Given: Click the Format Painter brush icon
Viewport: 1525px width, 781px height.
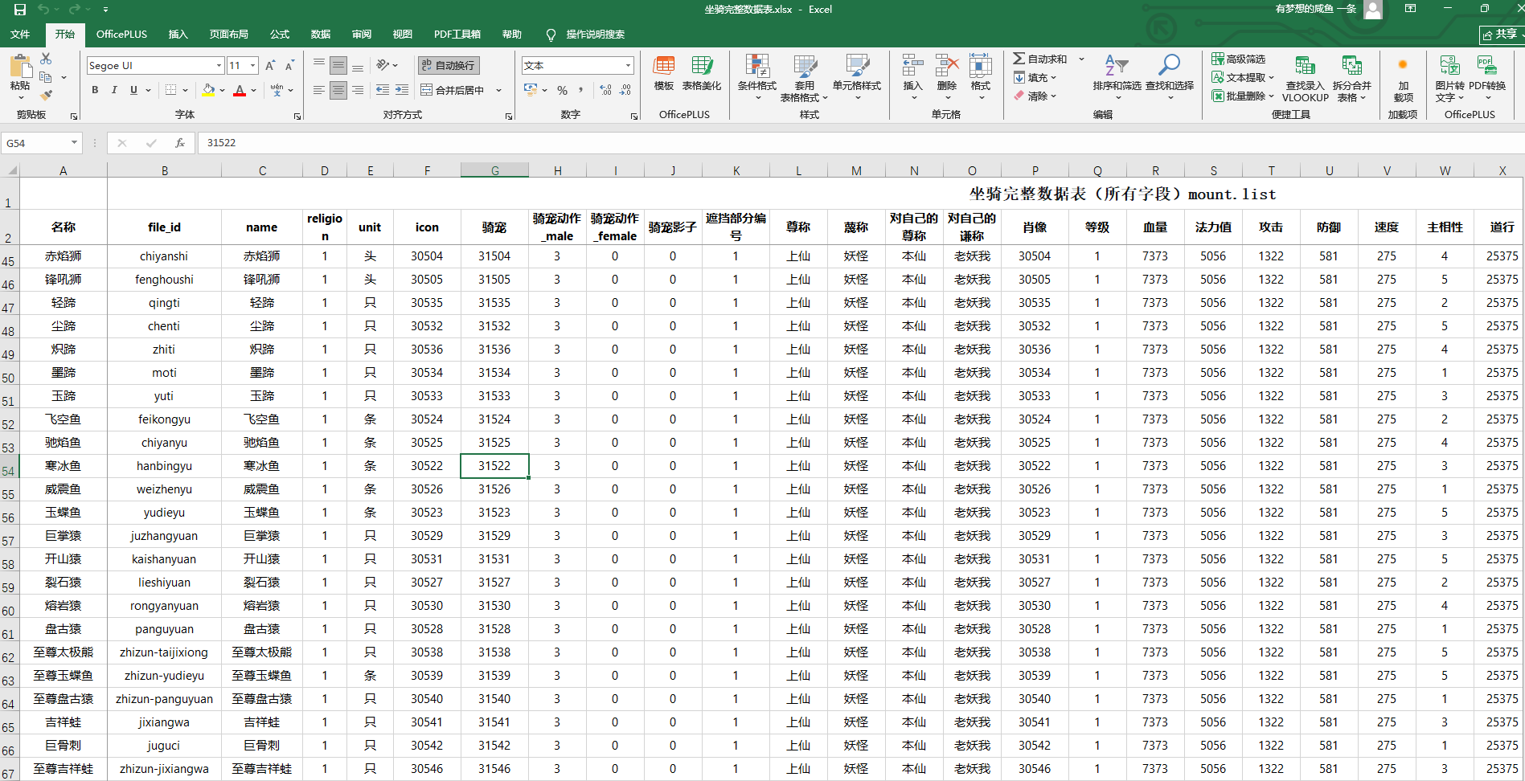Looking at the screenshot, I should pos(46,96).
